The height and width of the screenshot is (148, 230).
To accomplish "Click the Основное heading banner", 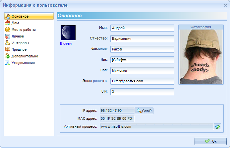I will point(142,16).
